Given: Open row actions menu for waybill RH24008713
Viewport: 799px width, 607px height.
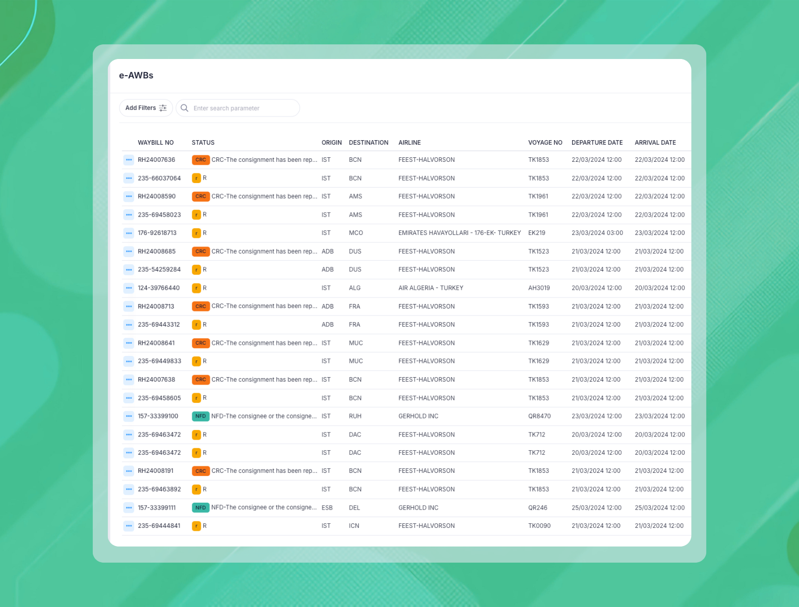Looking at the screenshot, I should tap(129, 307).
